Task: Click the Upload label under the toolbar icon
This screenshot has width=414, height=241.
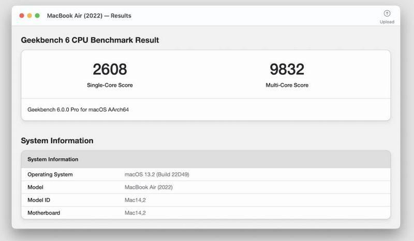Action: click(387, 22)
